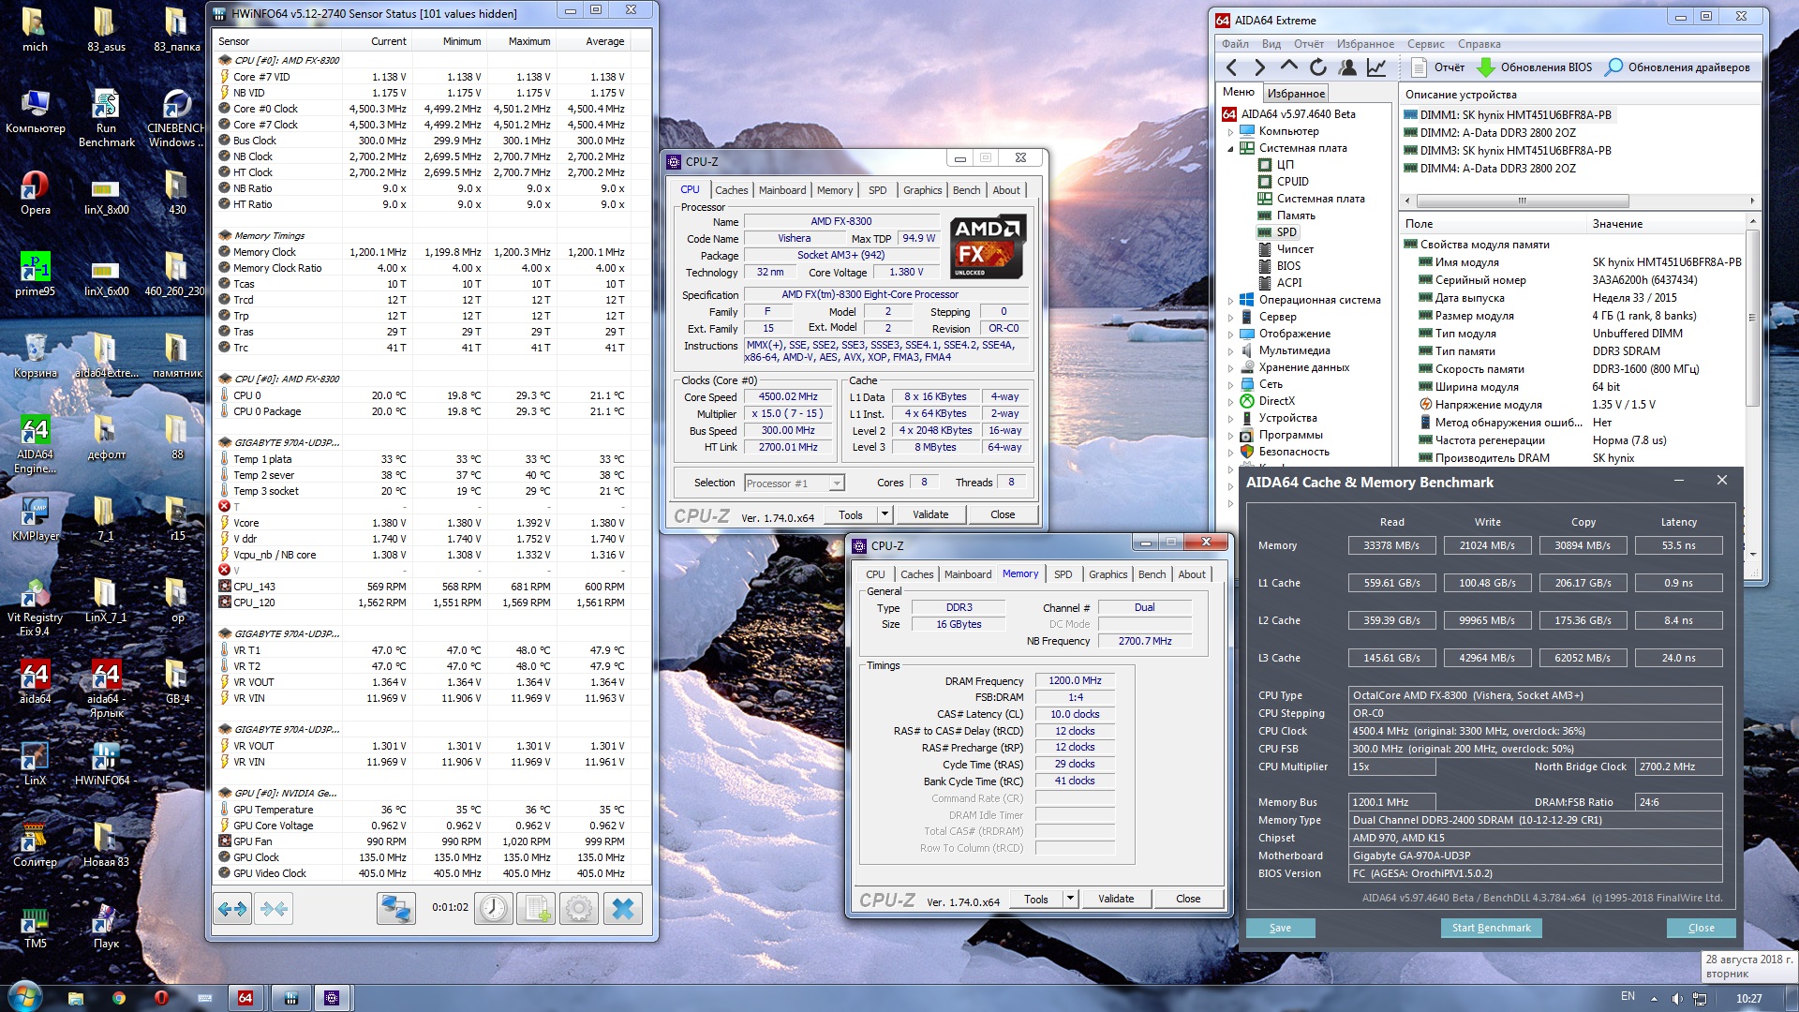Click AIDA64 refresh toolbar icon
Image resolution: width=1799 pixels, height=1012 pixels.
coord(1317,67)
